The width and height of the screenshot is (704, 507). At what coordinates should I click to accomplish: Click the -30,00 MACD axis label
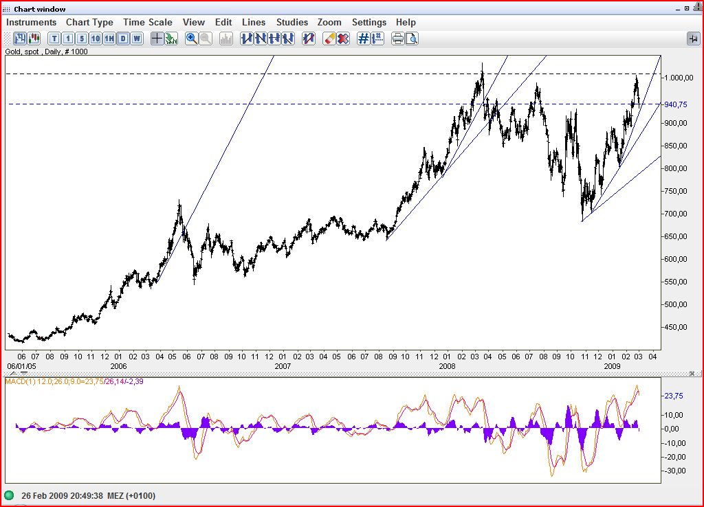[x=675, y=471]
